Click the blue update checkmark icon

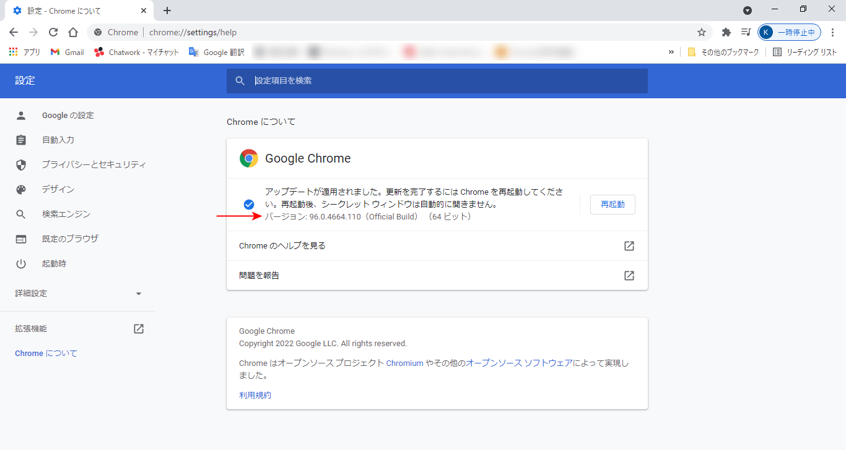pyautogui.click(x=249, y=205)
